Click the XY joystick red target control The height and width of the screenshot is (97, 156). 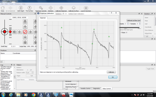5,32
